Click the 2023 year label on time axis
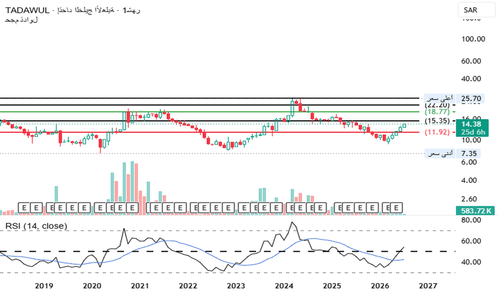498x294 pixels. point(236,286)
